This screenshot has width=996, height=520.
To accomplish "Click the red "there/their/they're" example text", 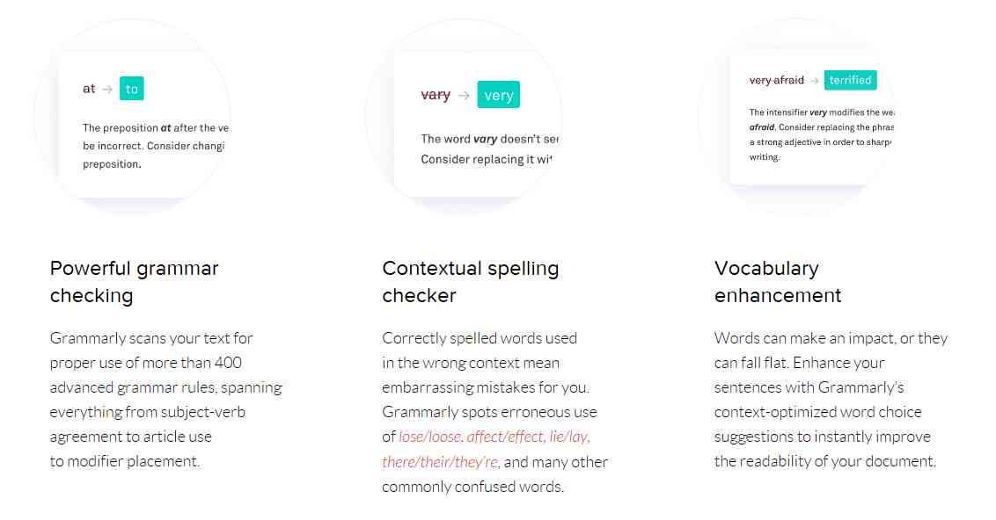I will [441, 462].
